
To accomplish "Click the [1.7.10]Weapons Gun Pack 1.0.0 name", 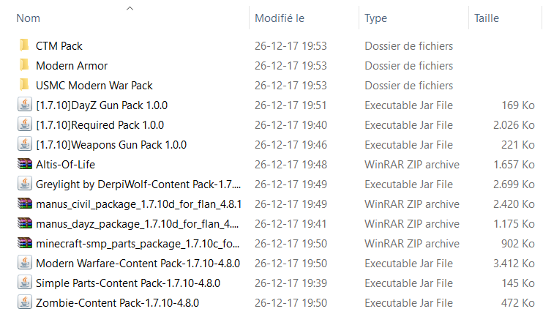I will click(111, 145).
